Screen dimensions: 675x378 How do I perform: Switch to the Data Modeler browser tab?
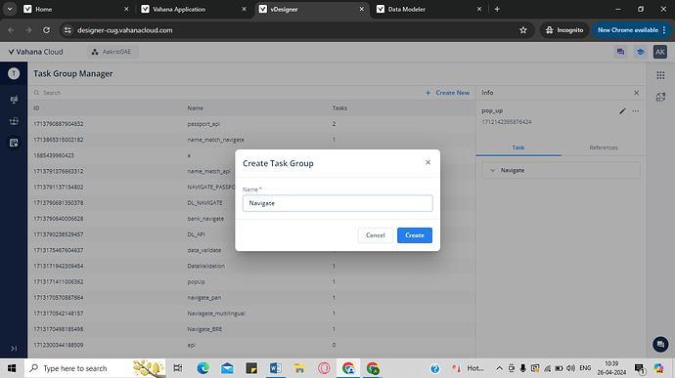tap(429, 9)
